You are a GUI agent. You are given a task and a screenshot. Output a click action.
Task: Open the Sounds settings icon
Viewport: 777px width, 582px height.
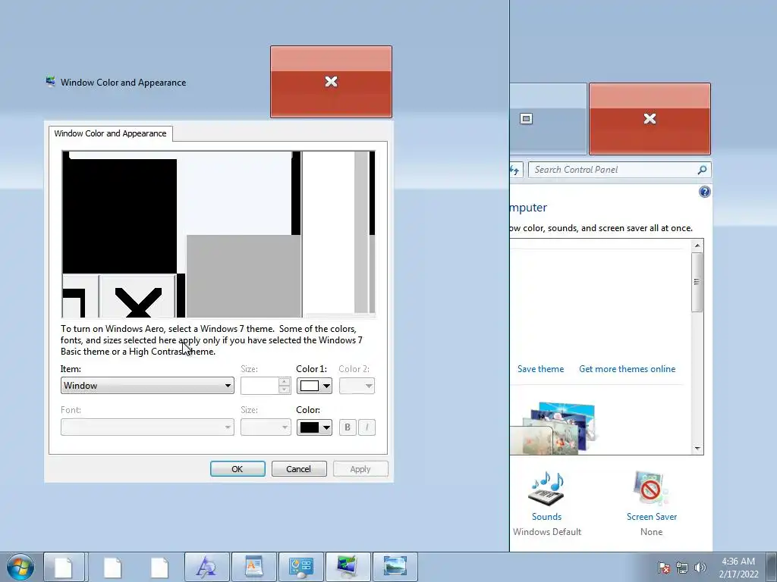coord(547,488)
